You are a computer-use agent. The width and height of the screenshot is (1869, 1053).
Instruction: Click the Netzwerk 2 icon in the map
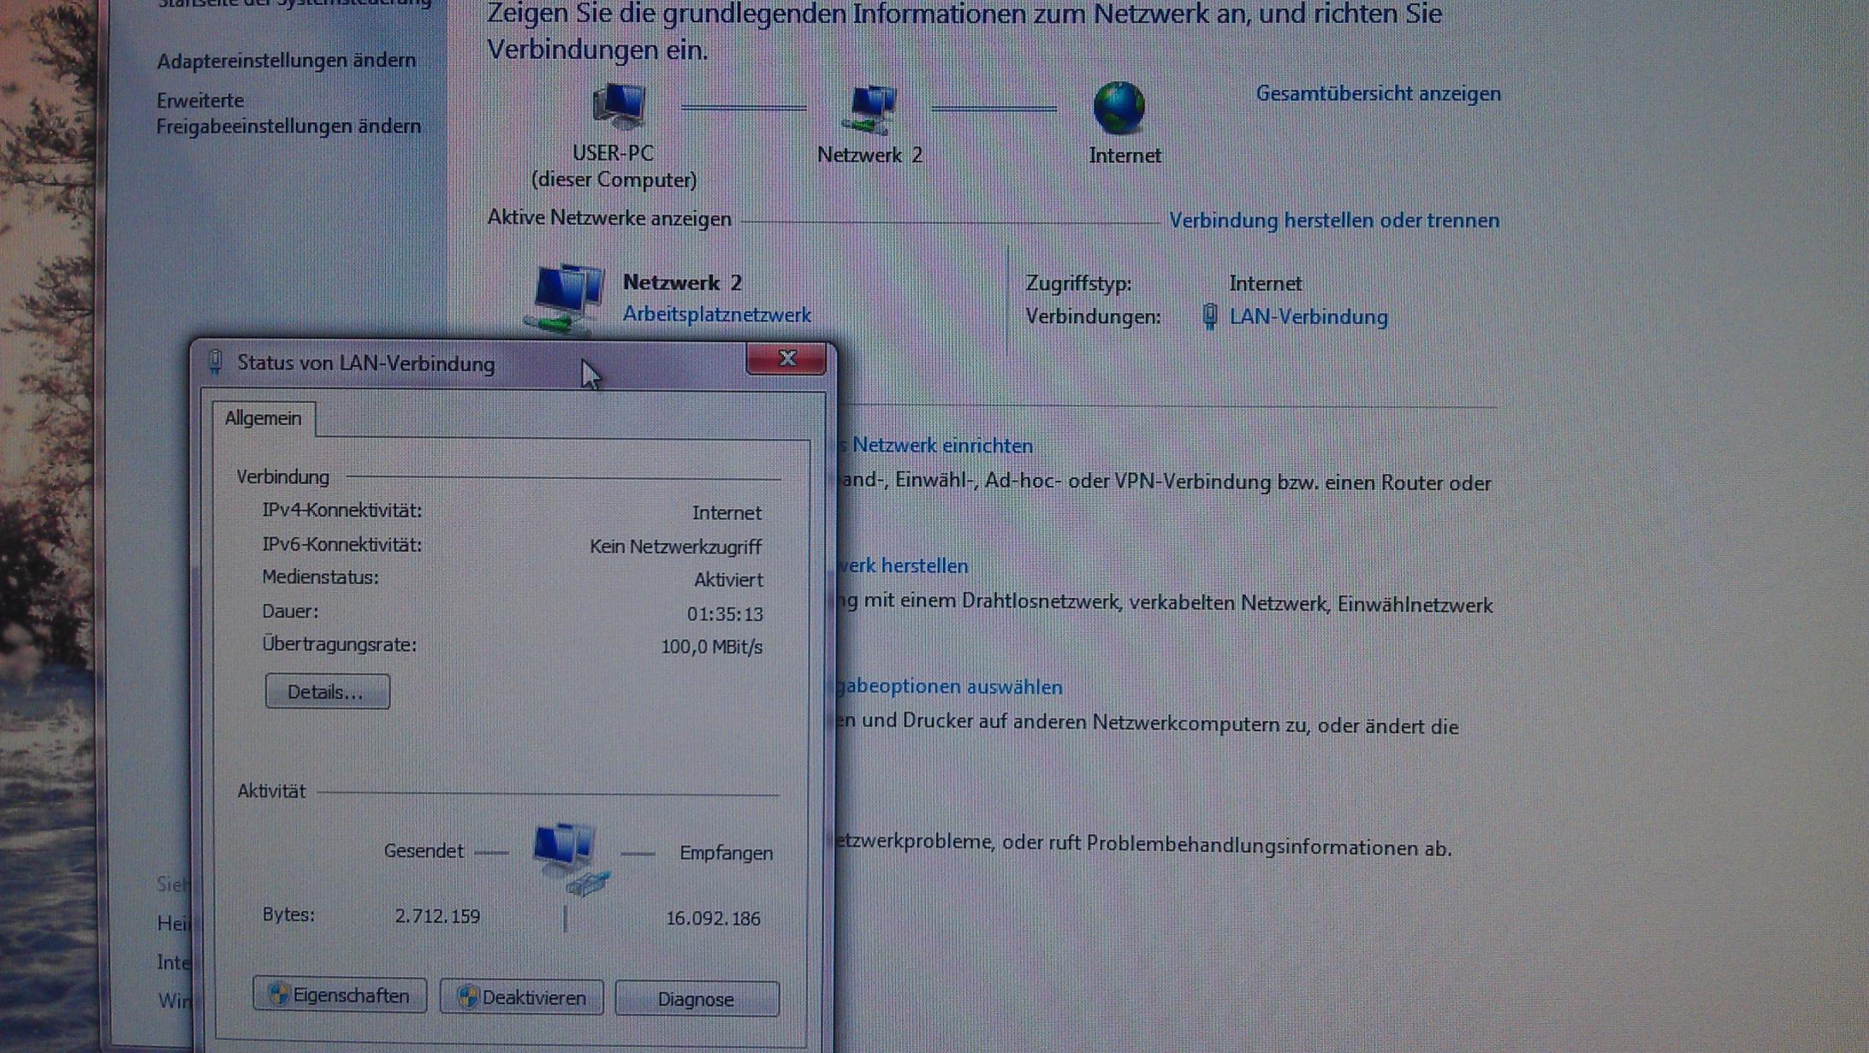[x=869, y=109]
